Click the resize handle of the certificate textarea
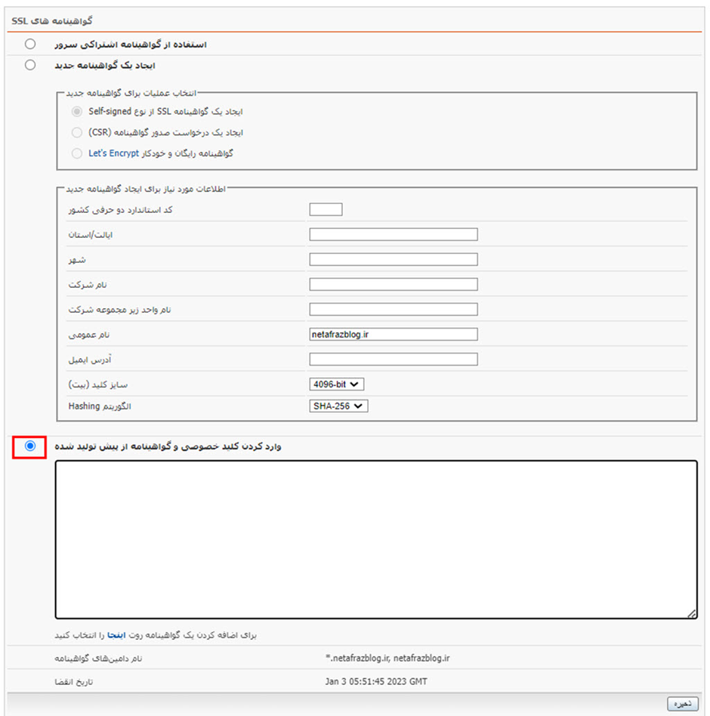This screenshot has width=710, height=716. pyautogui.click(x=692, y=614)
